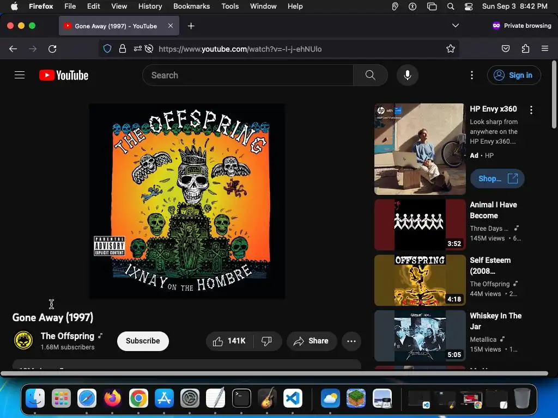
Task: Open Minecraft from the Dock
Action: (356, 398)
